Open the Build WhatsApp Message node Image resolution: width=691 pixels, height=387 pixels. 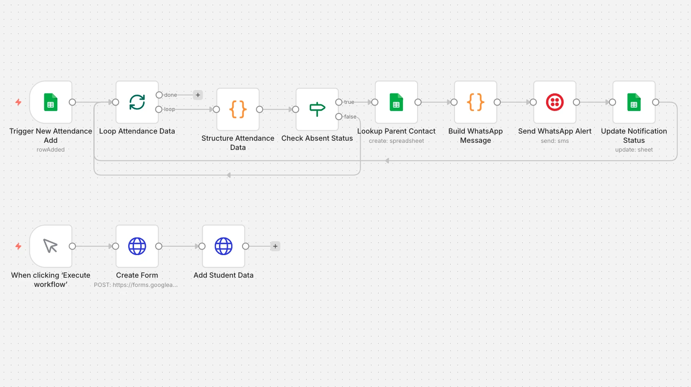pyautogui.click(x=475, y=102)
